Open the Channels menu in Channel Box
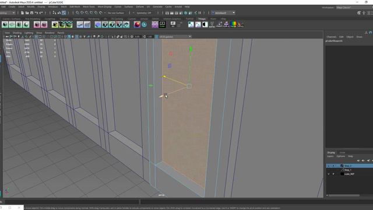This screenshot has width=373, height=210. pos(332,37)
